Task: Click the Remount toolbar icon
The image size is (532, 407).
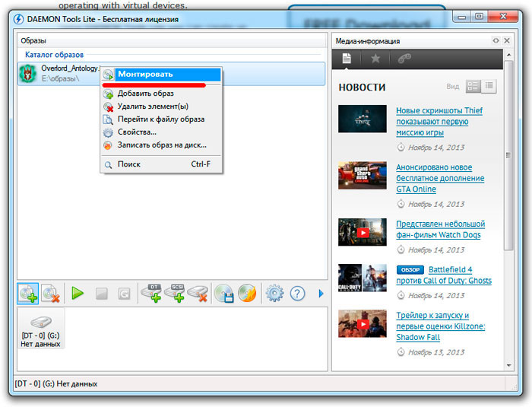Action: (x=124, y=293)
